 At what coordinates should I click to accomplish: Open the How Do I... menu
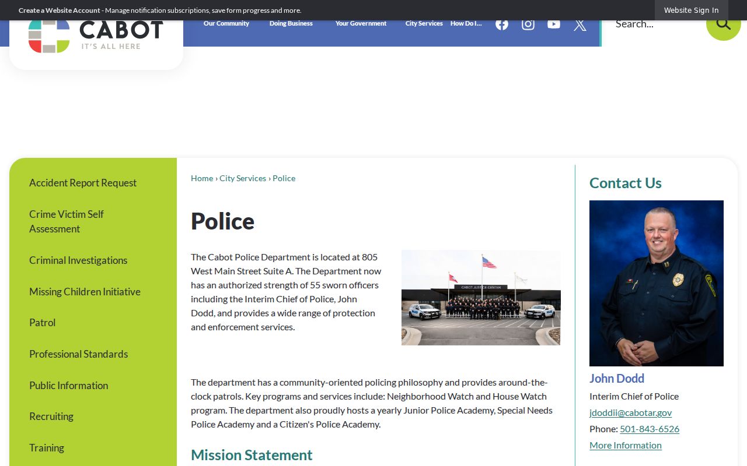(x=466, y=23)
